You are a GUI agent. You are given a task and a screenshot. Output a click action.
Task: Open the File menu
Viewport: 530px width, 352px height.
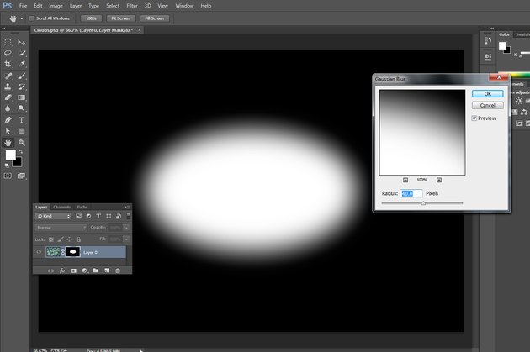coord(23,6)
